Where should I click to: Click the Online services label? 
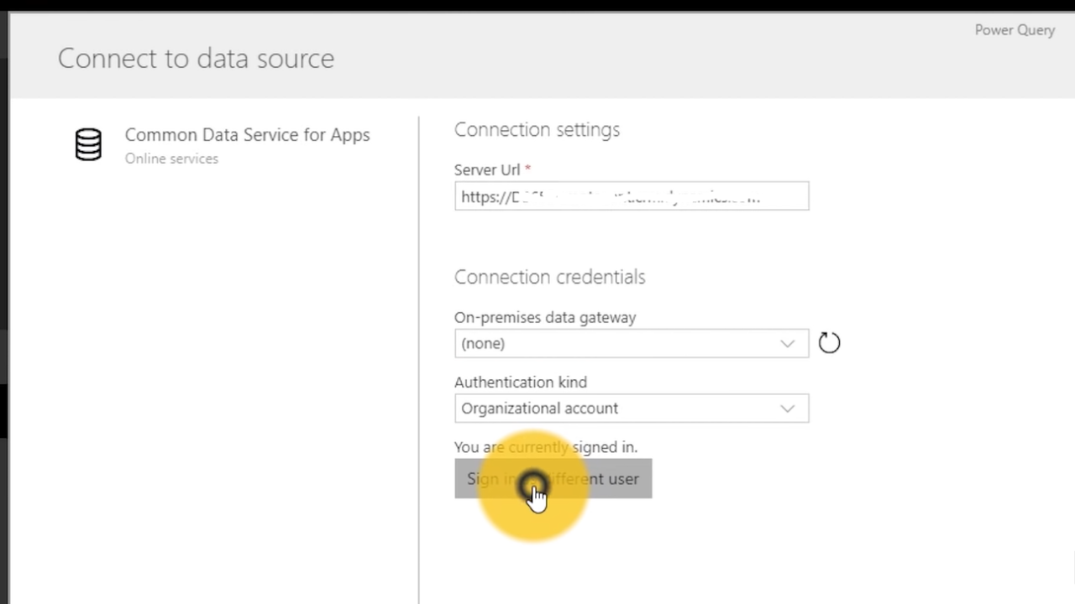(x=171, y=159)
